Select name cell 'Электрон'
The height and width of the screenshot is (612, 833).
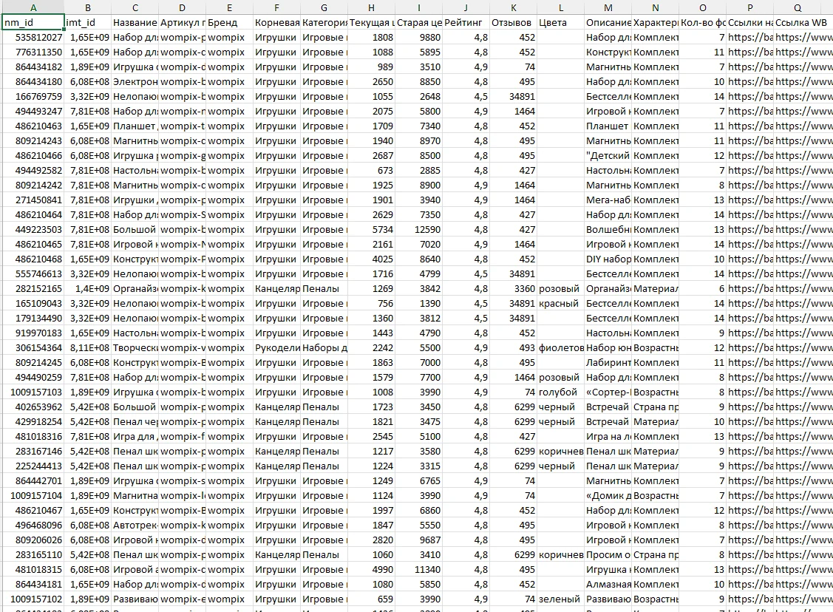[135, 82]
